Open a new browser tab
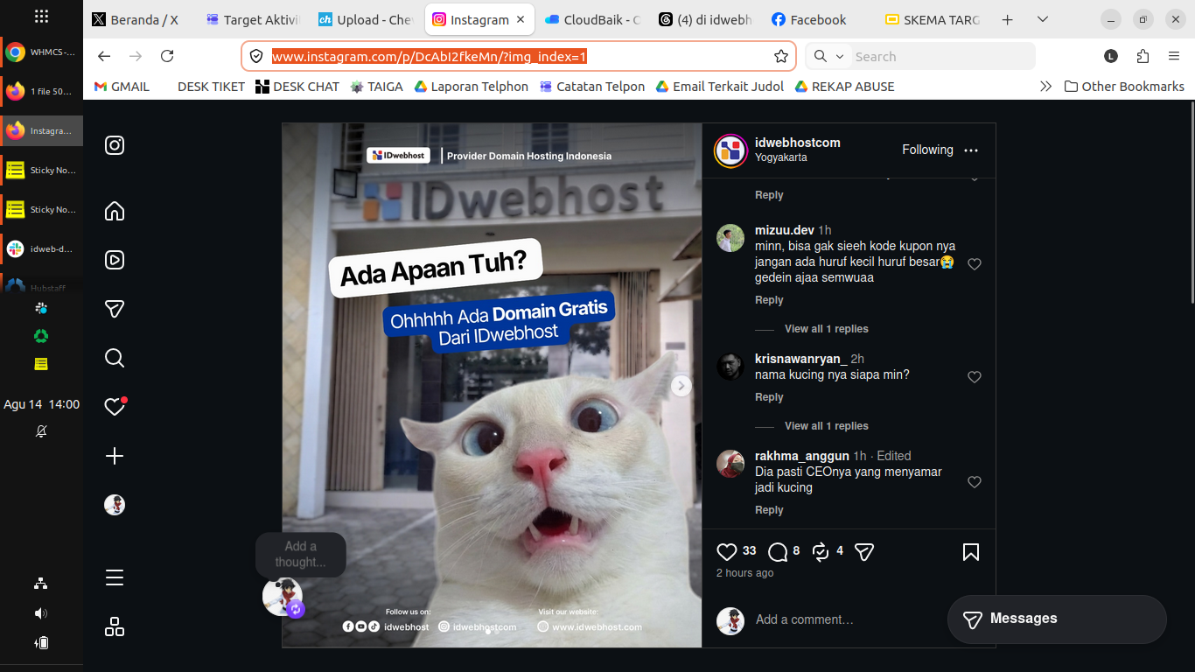 [x=1007, y=19]
